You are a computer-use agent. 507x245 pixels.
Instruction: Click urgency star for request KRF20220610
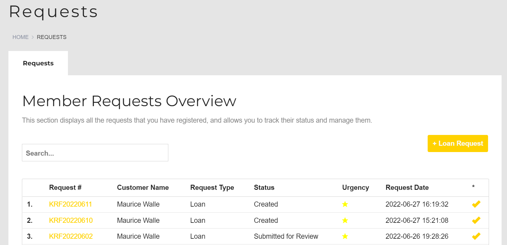coord(345,220)
